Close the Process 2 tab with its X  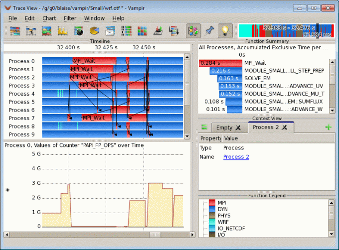285,127
